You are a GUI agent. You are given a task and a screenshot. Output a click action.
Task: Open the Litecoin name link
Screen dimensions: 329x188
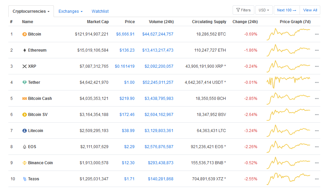(35, 131)
